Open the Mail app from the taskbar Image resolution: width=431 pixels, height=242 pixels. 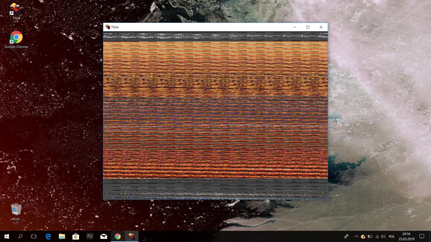coord(104,237)
